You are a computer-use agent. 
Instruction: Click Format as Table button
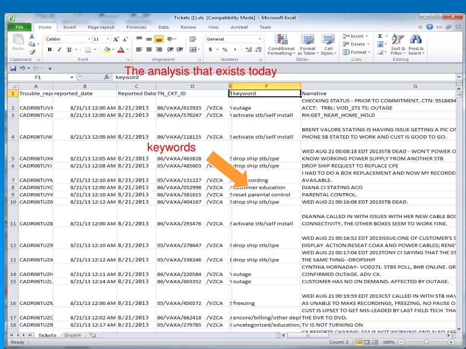pos(308,45)
